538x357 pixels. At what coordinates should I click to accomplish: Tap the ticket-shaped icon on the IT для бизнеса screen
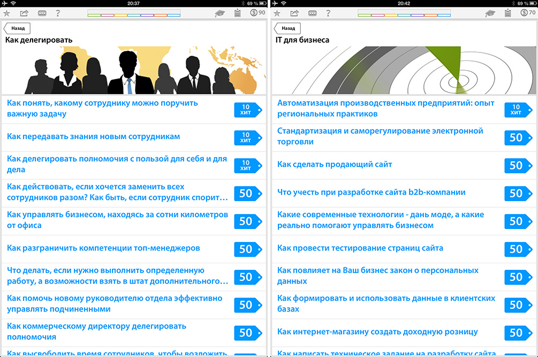pyautogui.click(x=313, y=13)
